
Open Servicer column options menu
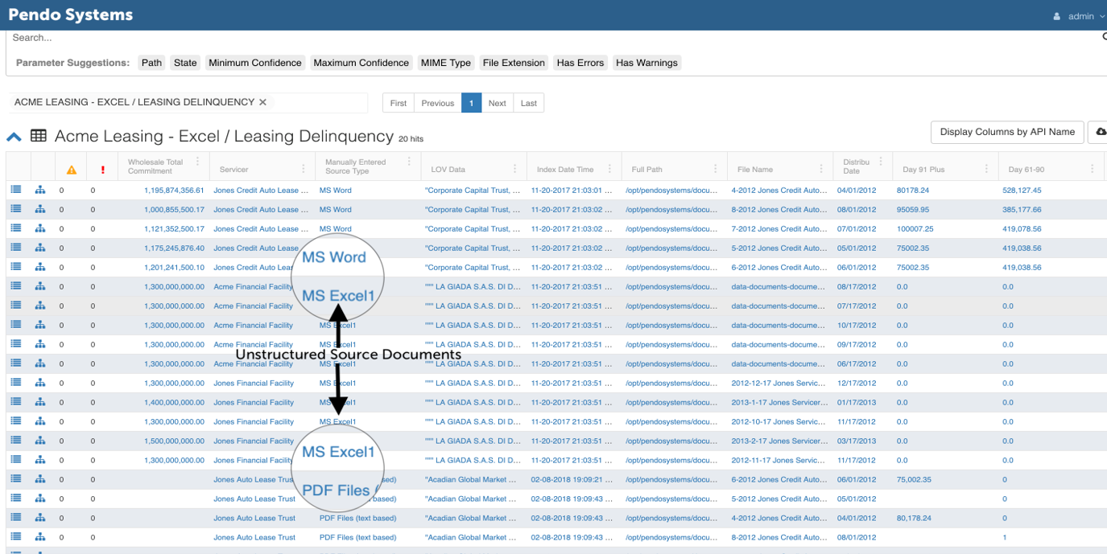[304, 169]
